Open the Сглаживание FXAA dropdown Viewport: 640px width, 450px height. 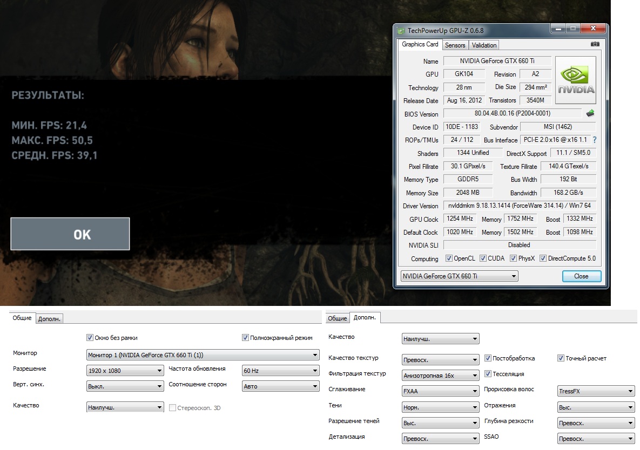click(440, 391)
